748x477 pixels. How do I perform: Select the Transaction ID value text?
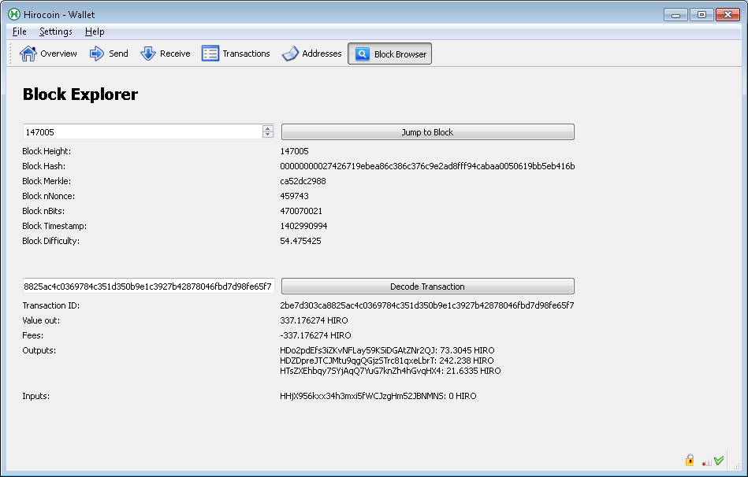[x=427, y=305]
